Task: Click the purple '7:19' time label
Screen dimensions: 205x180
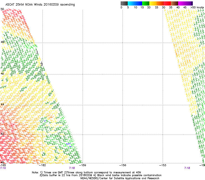Action: coord(3,168)
